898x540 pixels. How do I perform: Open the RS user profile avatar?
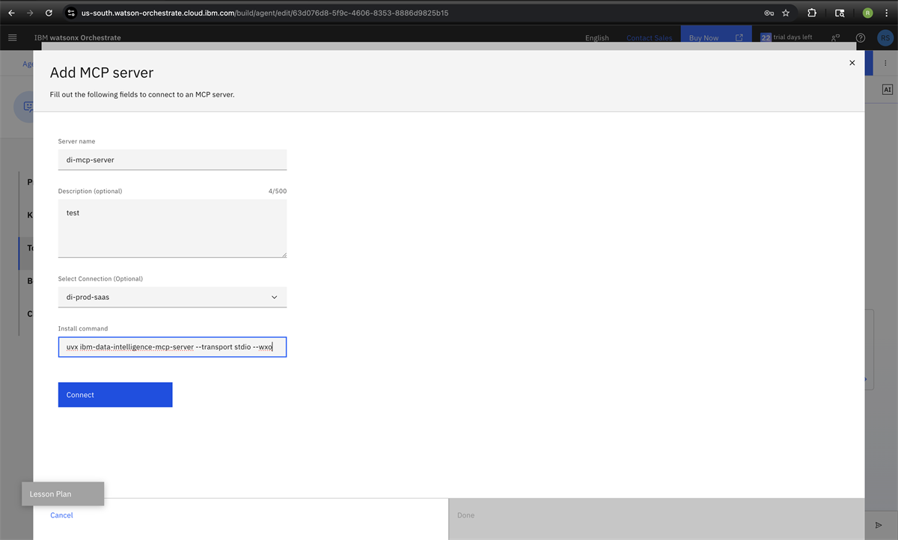[x=885, y=37]
